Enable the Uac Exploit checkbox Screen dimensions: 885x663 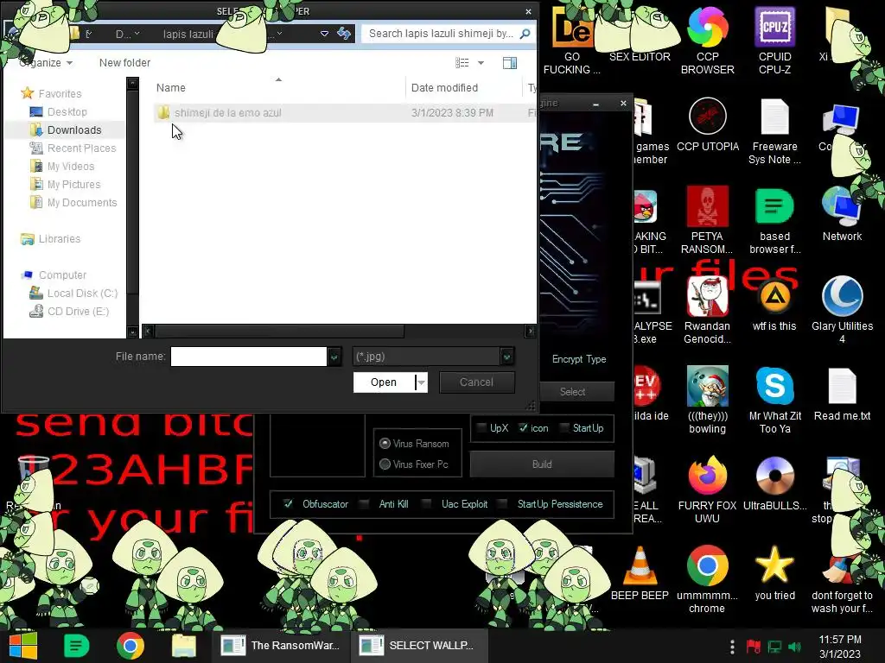click(x=427, y=503)
